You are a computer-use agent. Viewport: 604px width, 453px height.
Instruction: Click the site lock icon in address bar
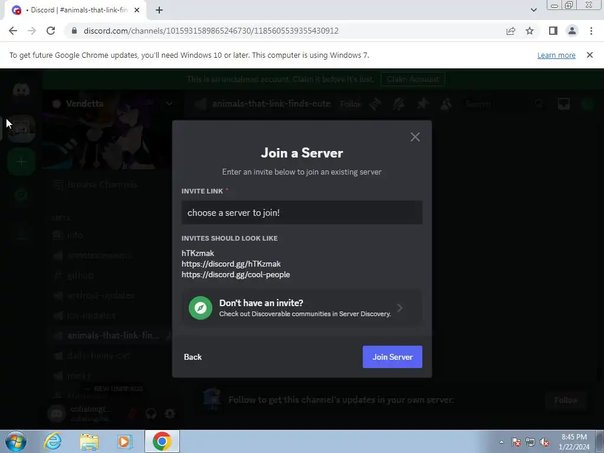coord(74,31)
